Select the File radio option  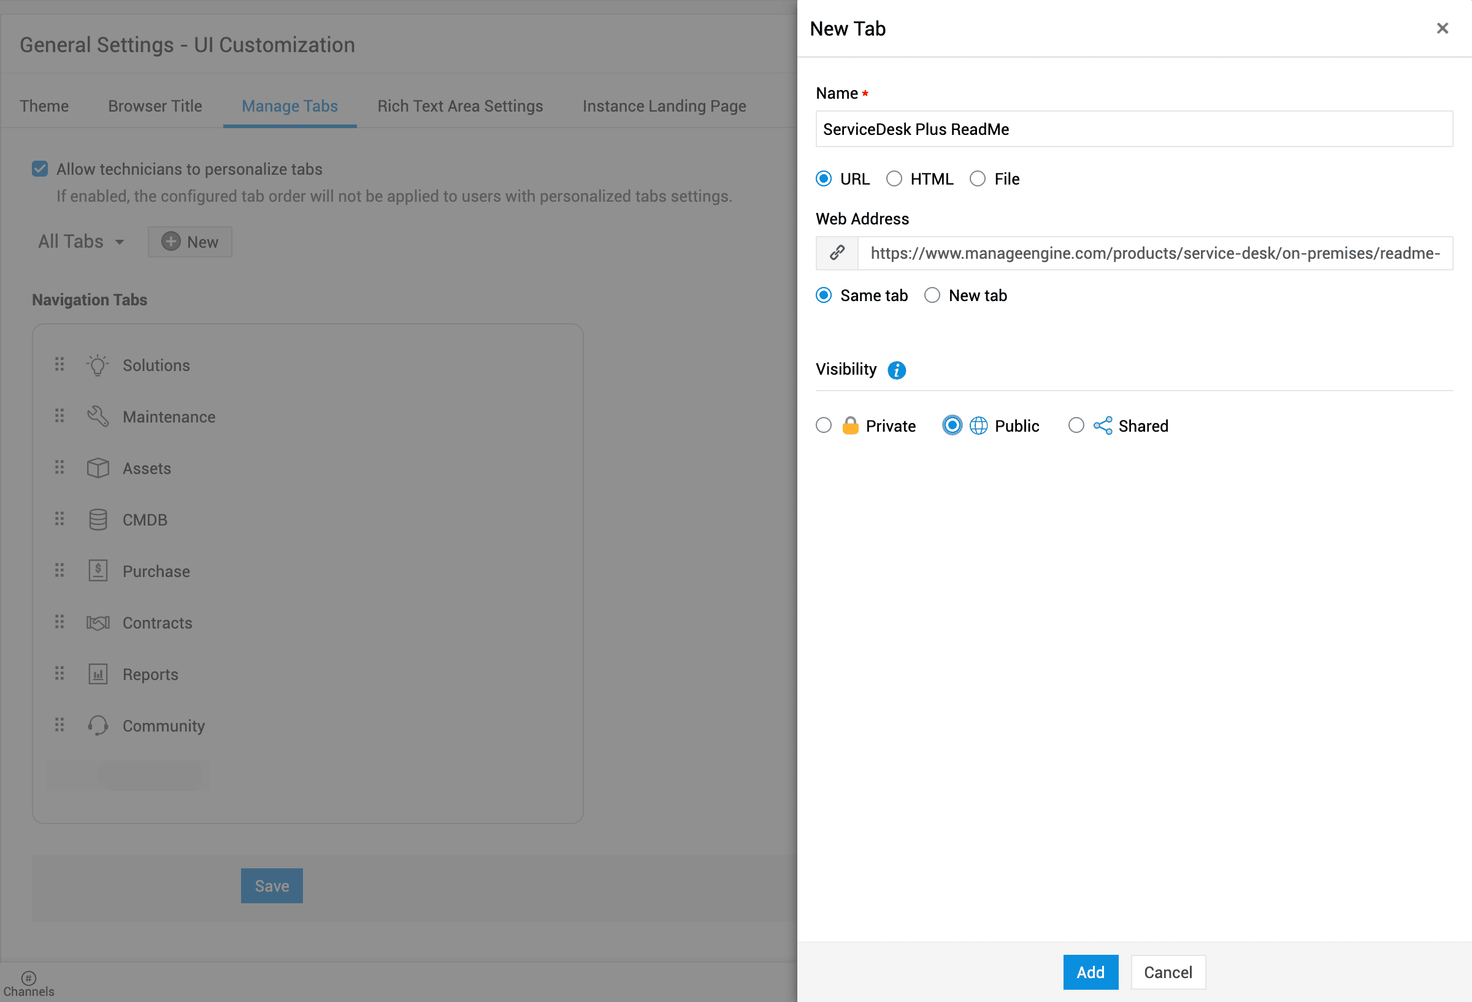coord(977,178)
